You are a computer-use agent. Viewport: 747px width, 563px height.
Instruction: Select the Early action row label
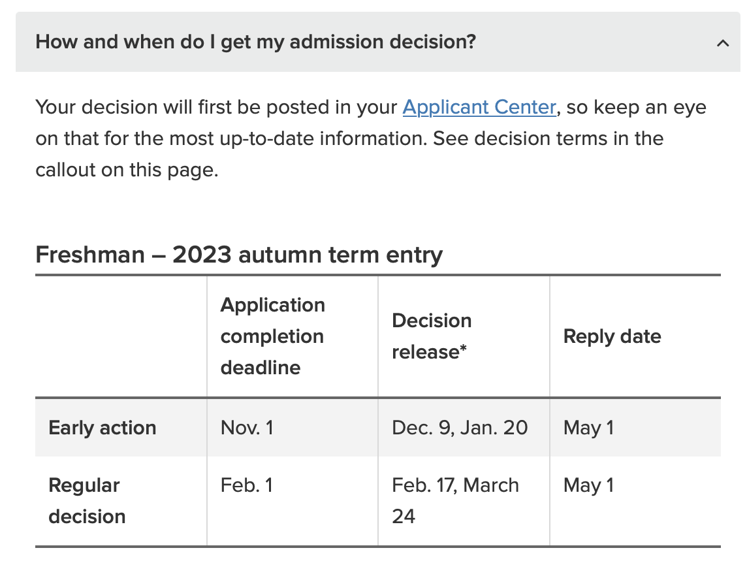103,428
